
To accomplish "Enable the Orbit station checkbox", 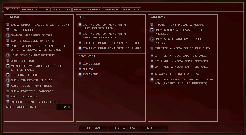I will (x=8, y=60).
